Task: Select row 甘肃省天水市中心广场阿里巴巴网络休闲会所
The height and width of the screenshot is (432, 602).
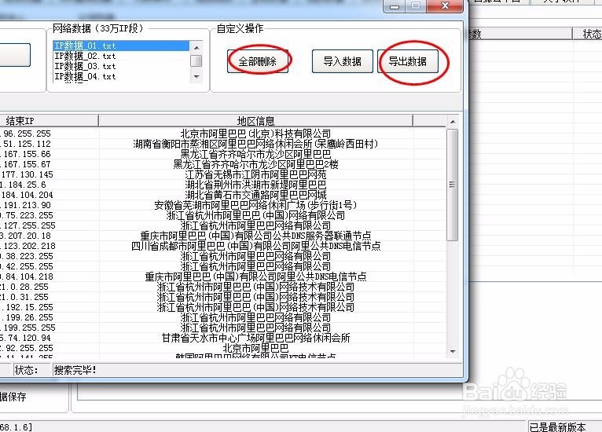Action: [x=222, y=338]
